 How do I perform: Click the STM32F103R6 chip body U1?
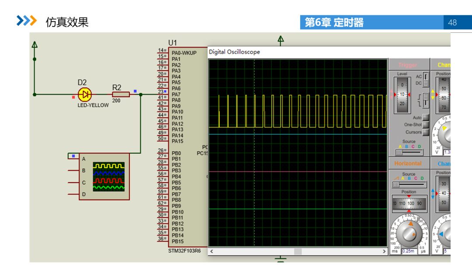(x=187, y=147)
